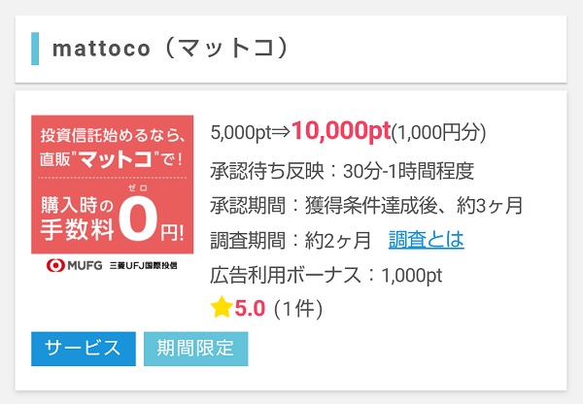Viewport: 583px width, 404px height.
Task: Click the 承認期間 approval period line
Action: (366, 205)
